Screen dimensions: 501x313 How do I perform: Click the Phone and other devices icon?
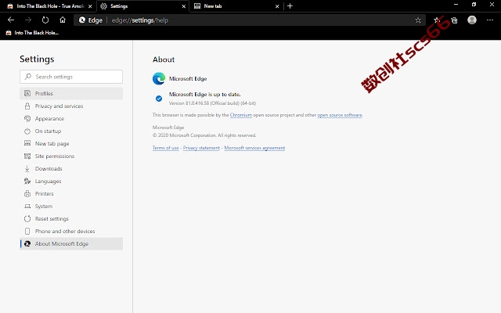coord(27,231)
